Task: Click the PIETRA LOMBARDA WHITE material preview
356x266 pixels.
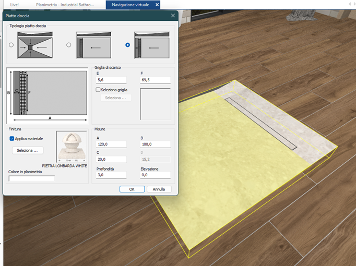Action: tap(72, 147)
